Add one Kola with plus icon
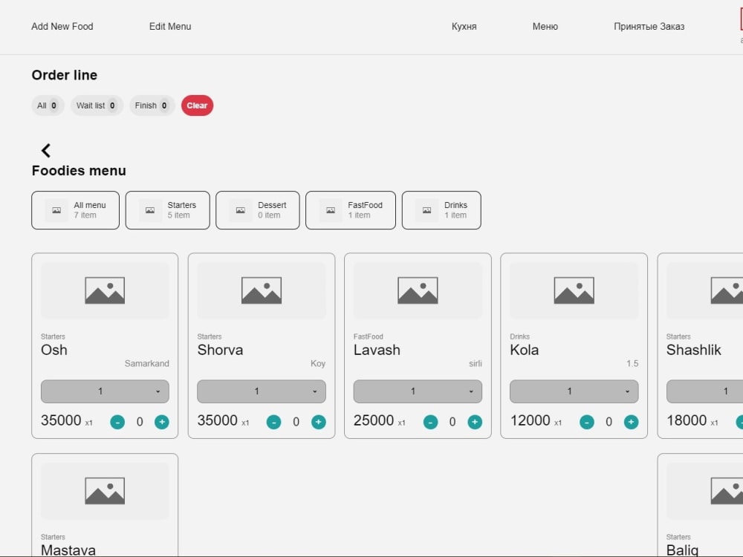Viewport: 743px width, 557px height. pyautogui.click(x=631, y=422)
